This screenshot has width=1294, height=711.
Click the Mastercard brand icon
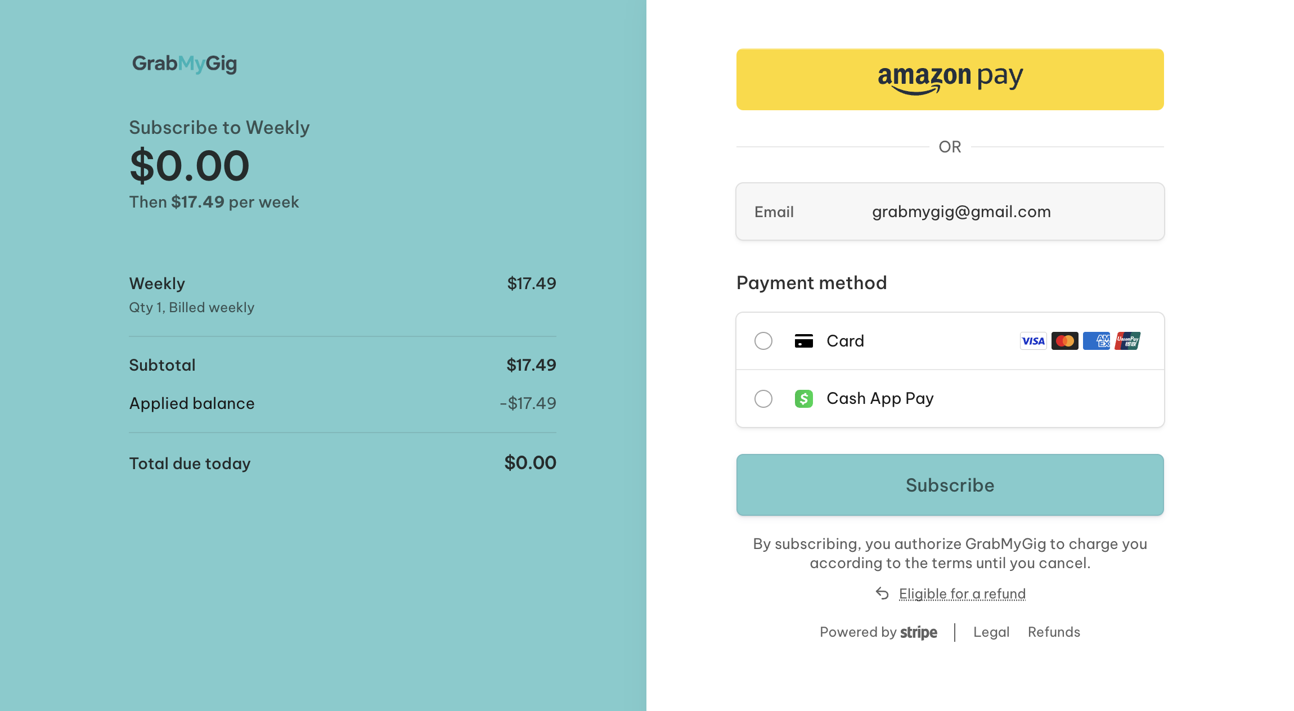coord(1065,341)
